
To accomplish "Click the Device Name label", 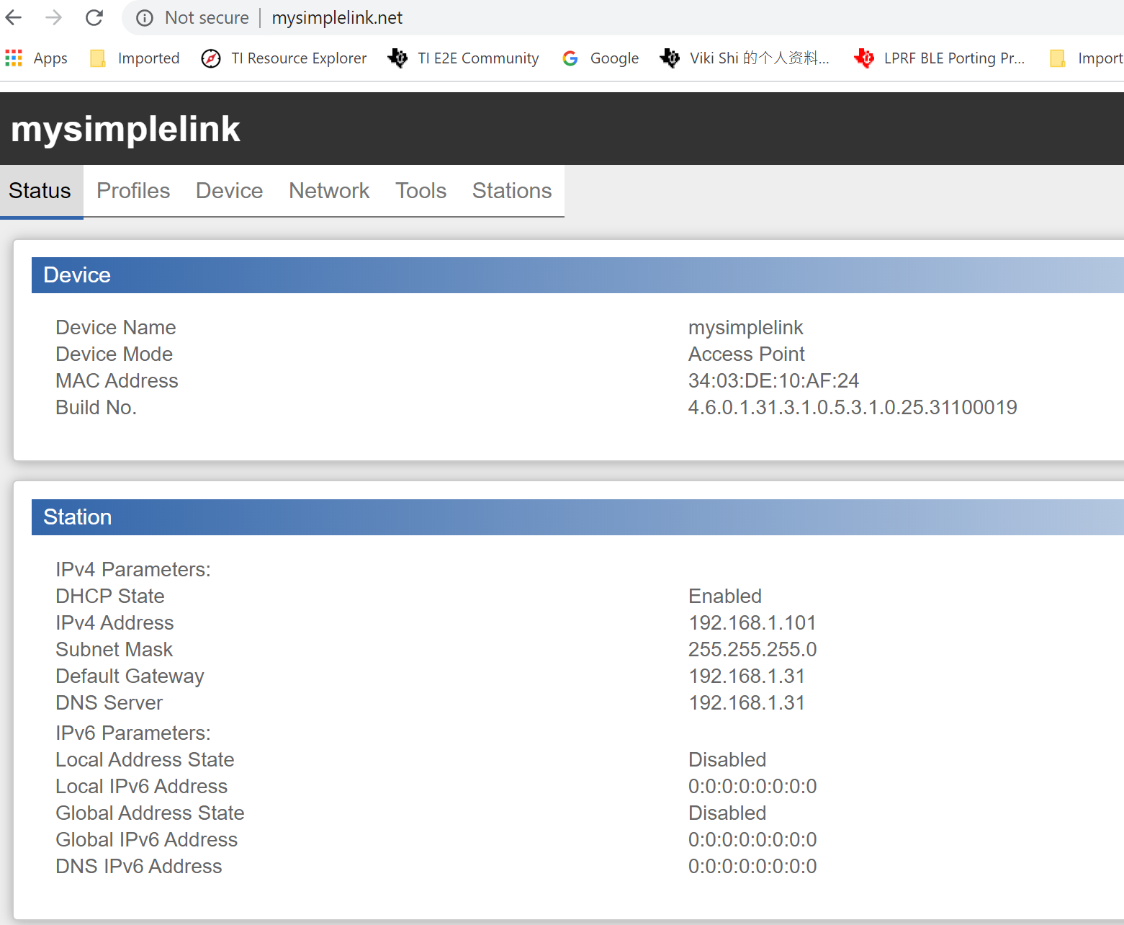I will pyautogui.click(x=116, y=328).
